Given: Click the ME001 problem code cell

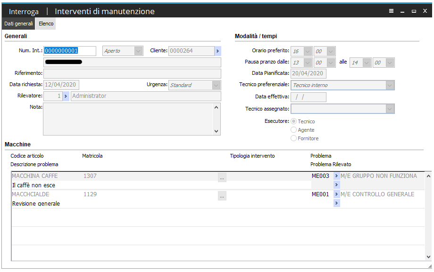Looking at the screenshot, I should tap(320, 194).
